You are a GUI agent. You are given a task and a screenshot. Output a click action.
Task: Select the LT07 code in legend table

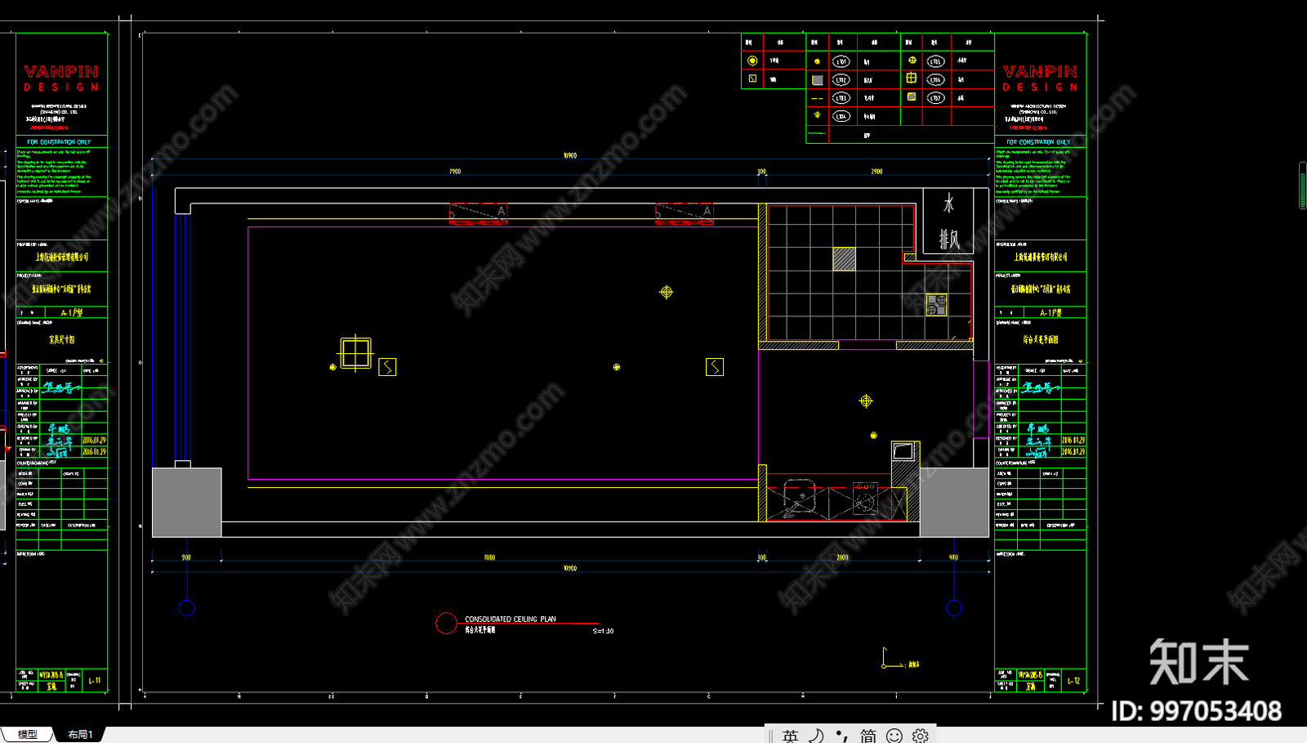(936, 98)
